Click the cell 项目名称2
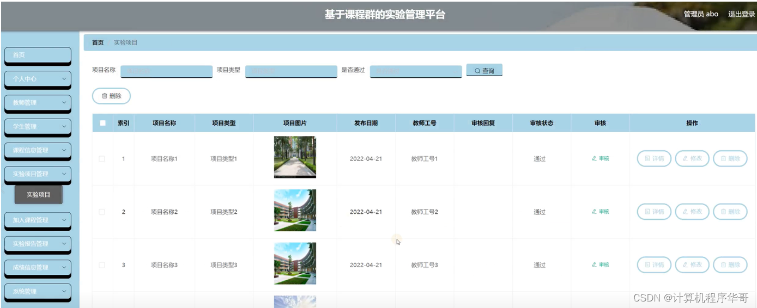This screenshot has width=757, height=308. [164, 212]
